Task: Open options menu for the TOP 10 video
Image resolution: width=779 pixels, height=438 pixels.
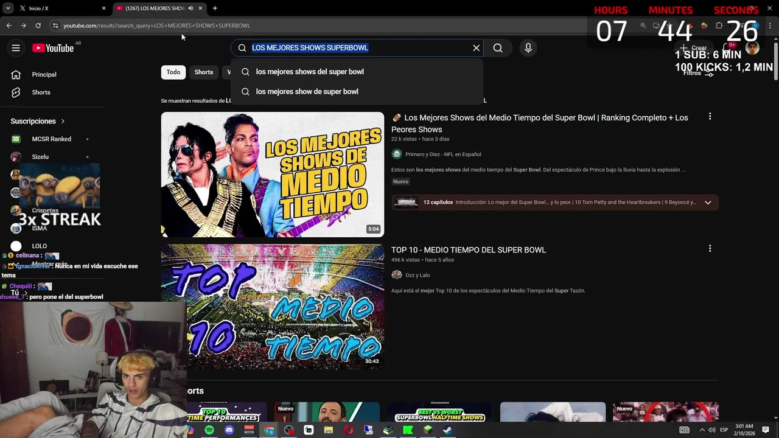Action: [710, 249]
